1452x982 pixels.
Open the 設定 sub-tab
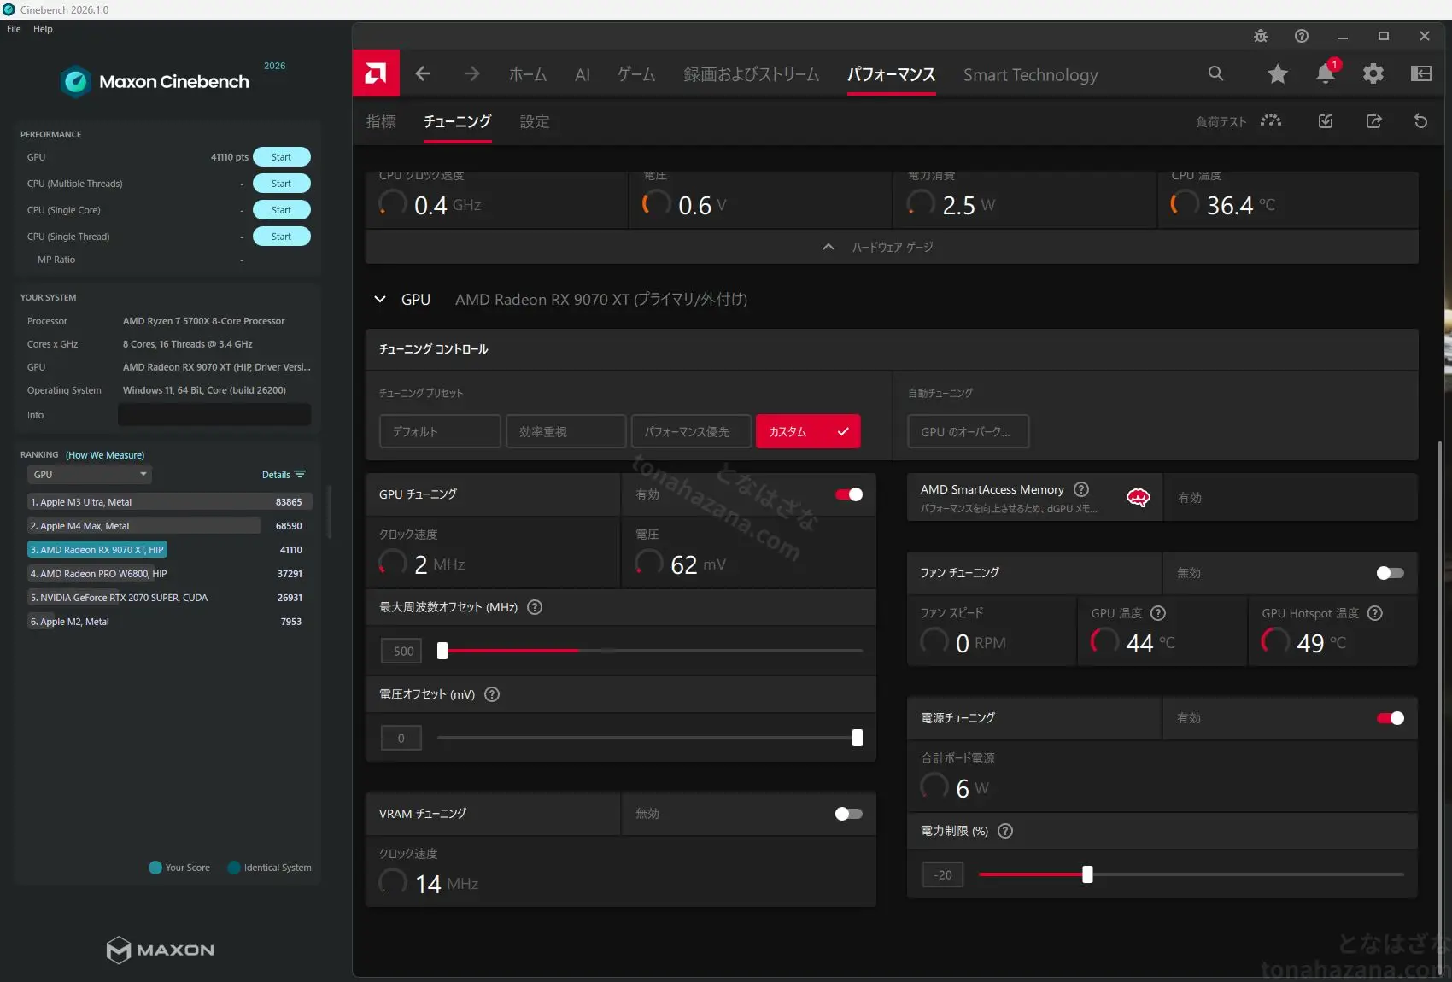(535, 121)
